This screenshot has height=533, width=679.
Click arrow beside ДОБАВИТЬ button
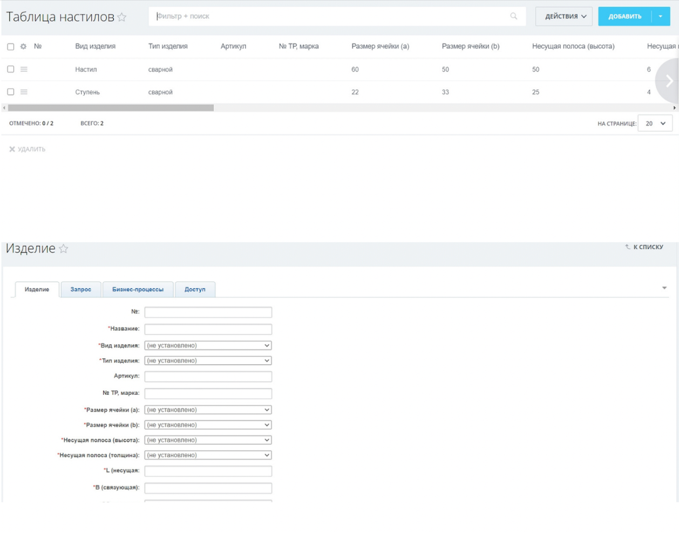tap(661, 16)
